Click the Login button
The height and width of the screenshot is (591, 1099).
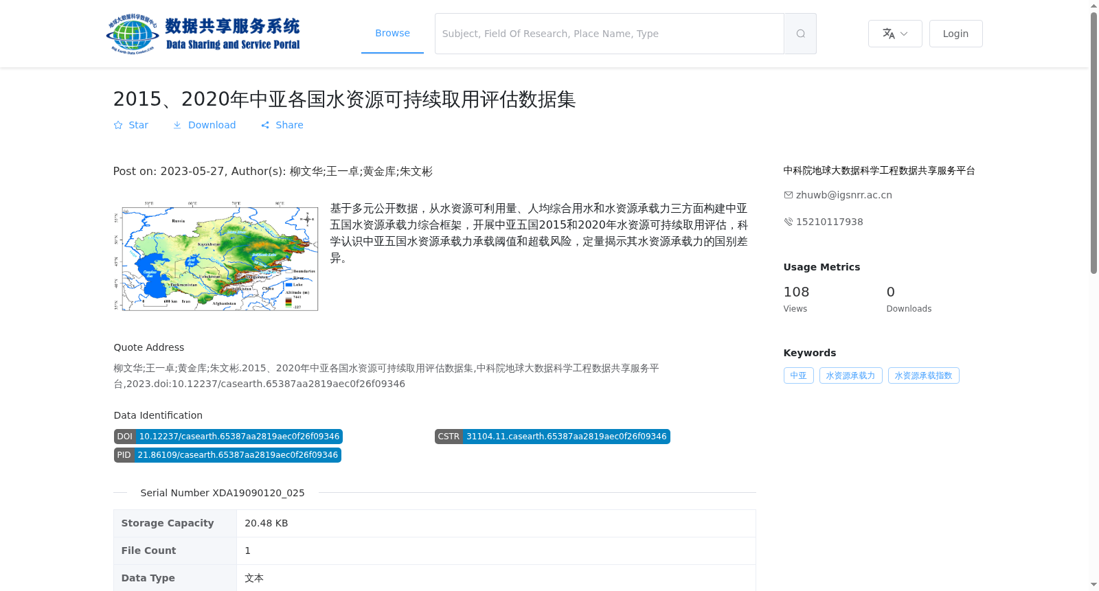pyautogui.click(x=955, y=34)
